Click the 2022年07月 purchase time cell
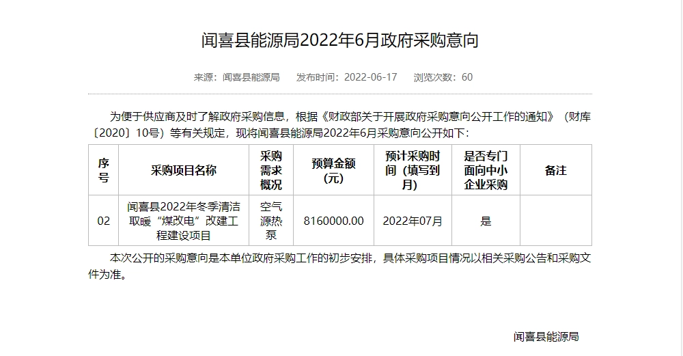683x356 pixels. point(413,221)
